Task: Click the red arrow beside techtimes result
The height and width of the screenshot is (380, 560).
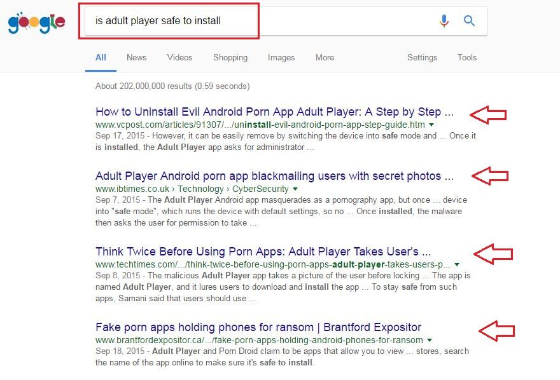Action: (x=493, y=254)
